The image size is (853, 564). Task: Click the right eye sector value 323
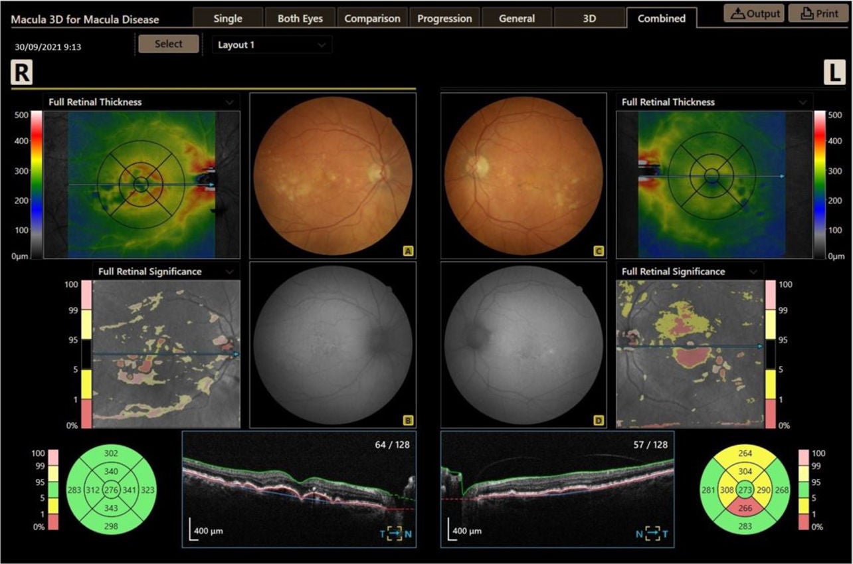click(x=148, y=490)
